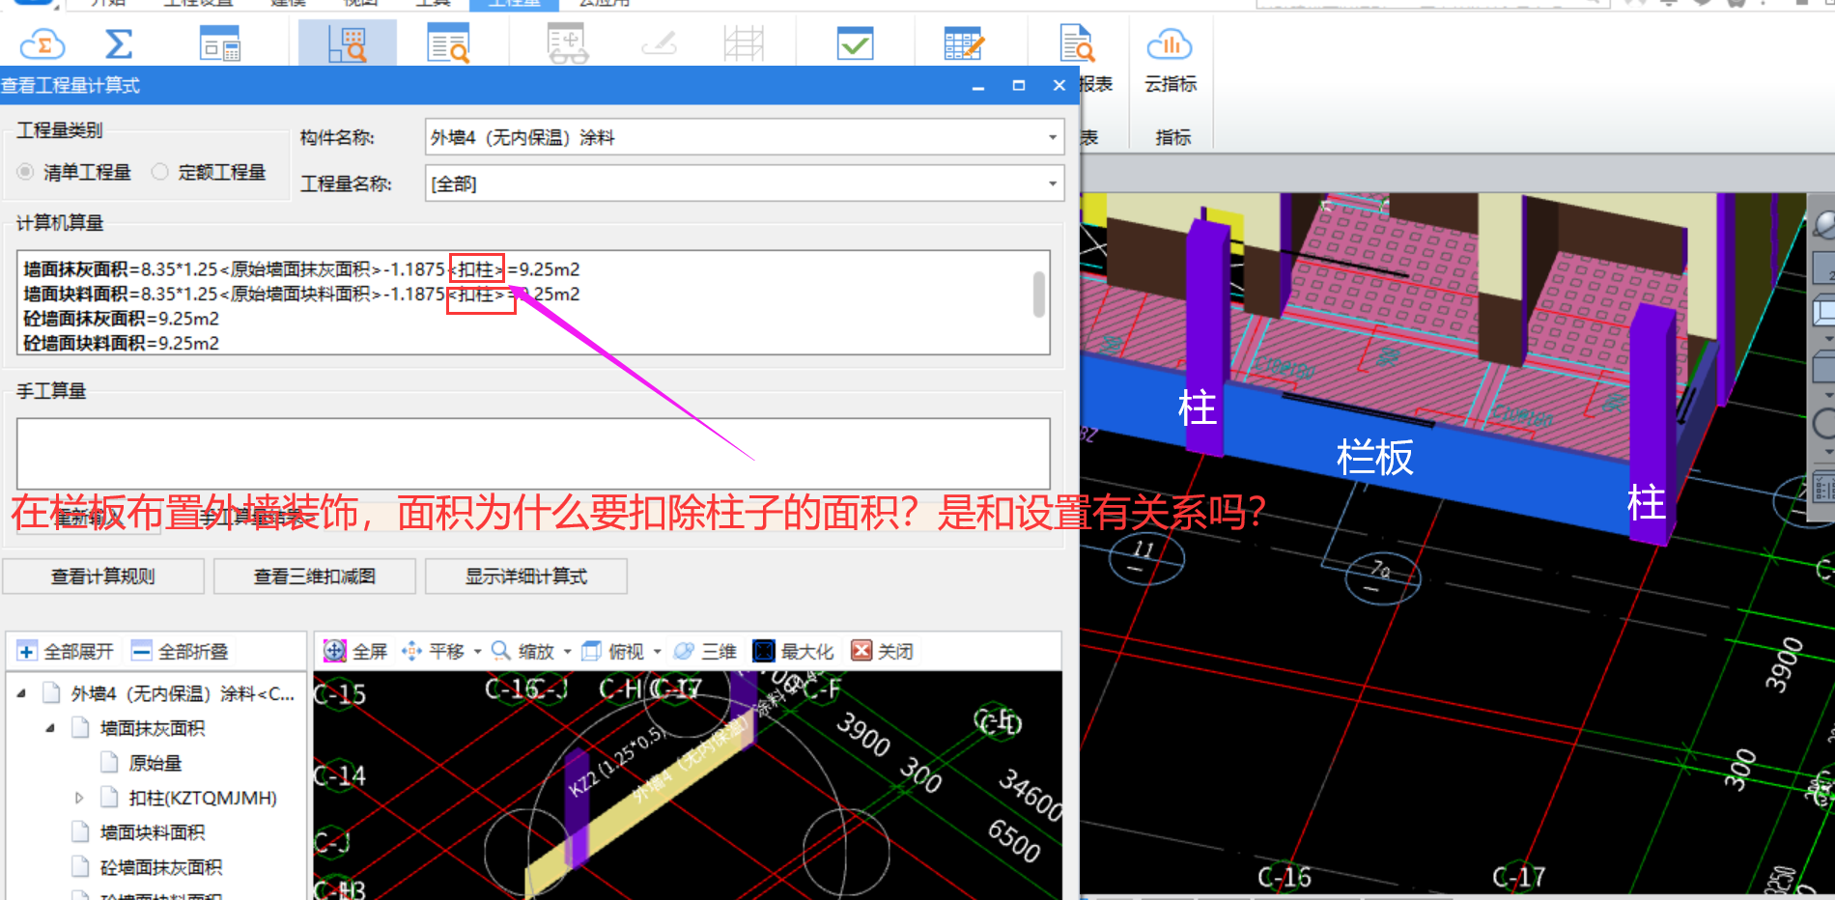
Task: Open the 构件名称 dropdown list
Action: 1053,137
